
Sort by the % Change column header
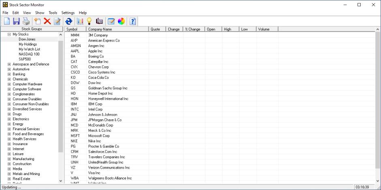pos(194,29)
